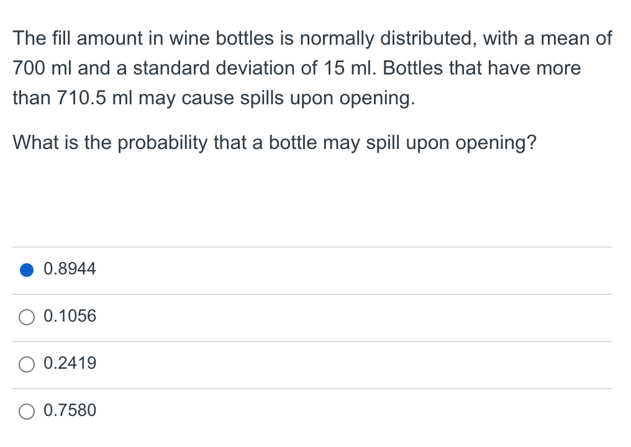The height and width of the screenshot is (447, 631).
Task: Click the '700 ml' mean value
Action: pyautogui.click(x=42, y=68)
